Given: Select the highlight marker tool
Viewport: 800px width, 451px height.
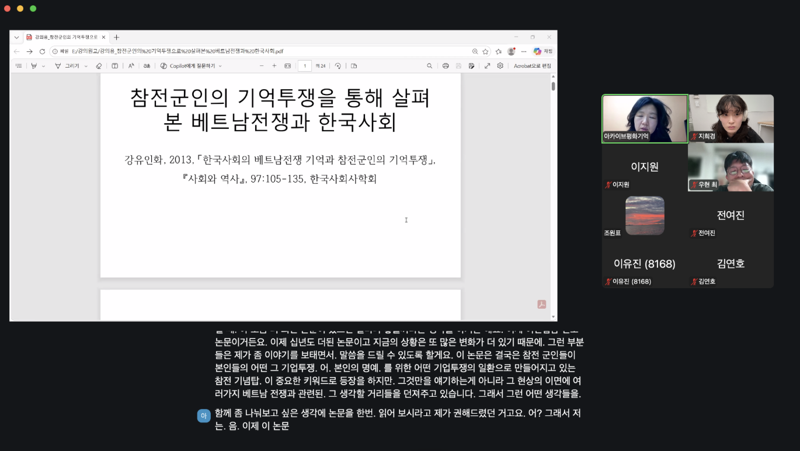Looking at the screenshot, I should (34, 66).
